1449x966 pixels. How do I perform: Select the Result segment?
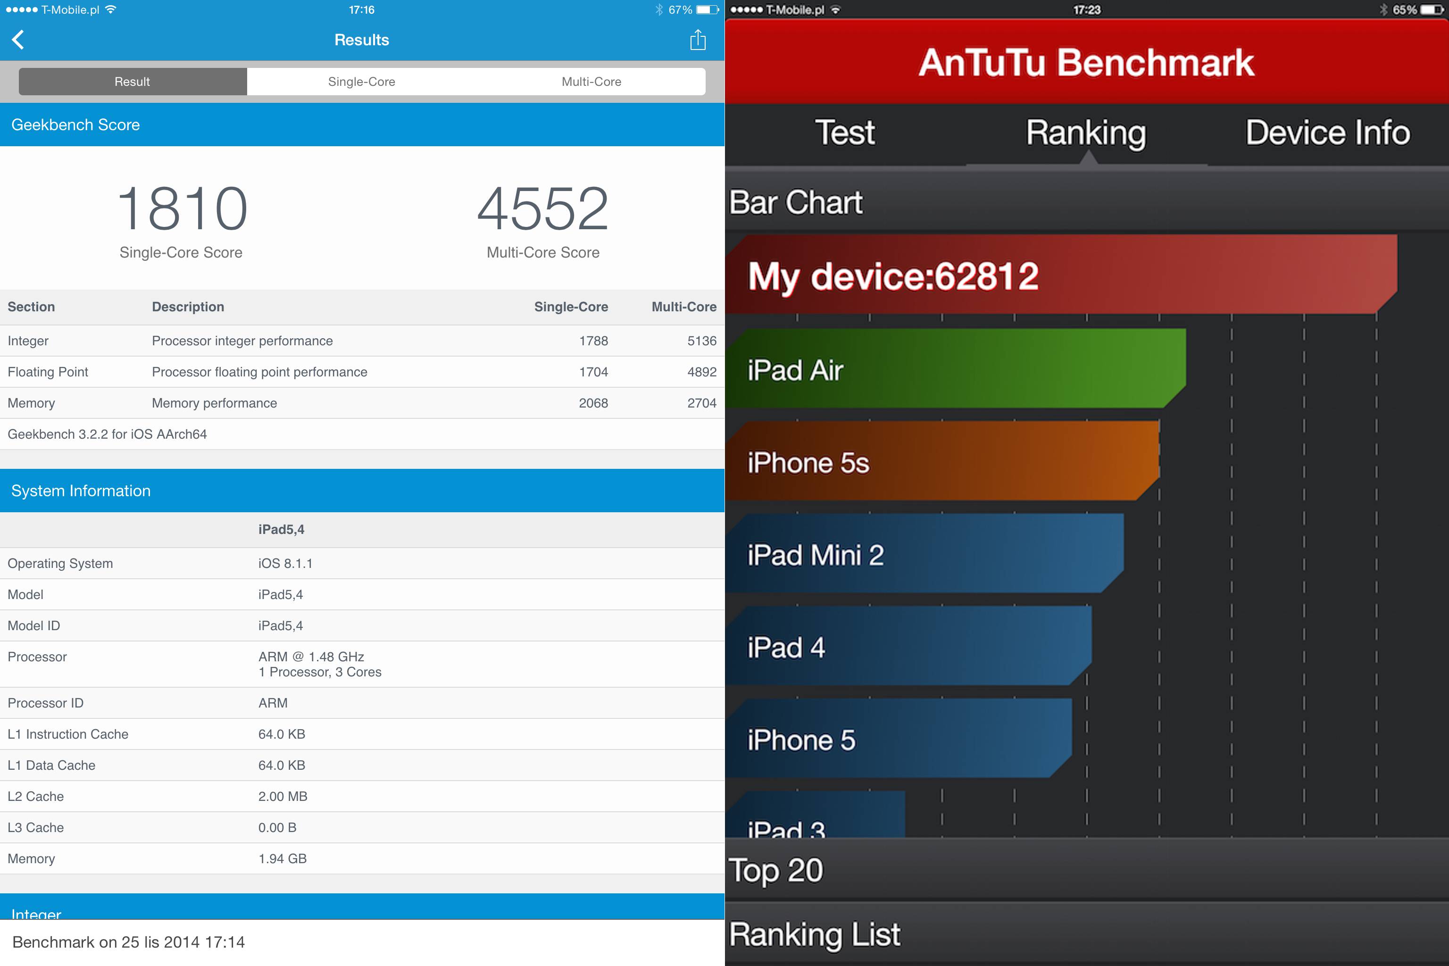pyautogui.click(x=133, y=81)
